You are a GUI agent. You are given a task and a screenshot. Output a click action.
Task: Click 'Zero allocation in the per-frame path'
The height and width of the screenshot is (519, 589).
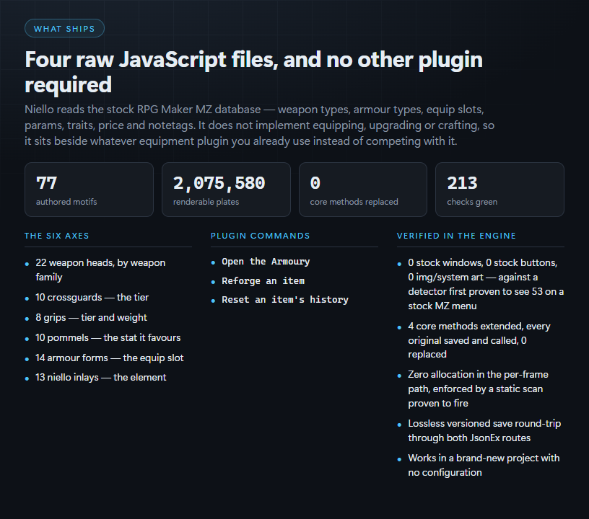click(x=478, y=389)
